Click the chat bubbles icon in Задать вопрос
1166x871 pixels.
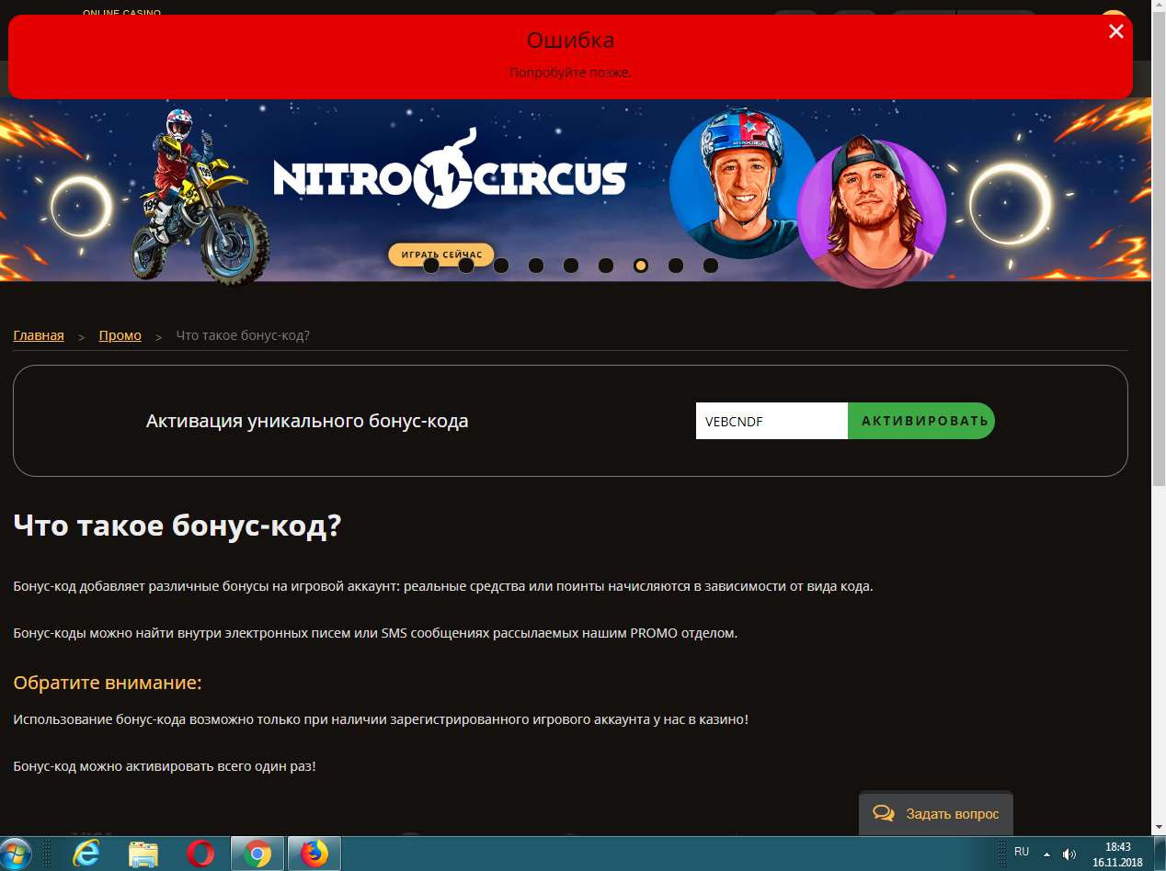884,813
